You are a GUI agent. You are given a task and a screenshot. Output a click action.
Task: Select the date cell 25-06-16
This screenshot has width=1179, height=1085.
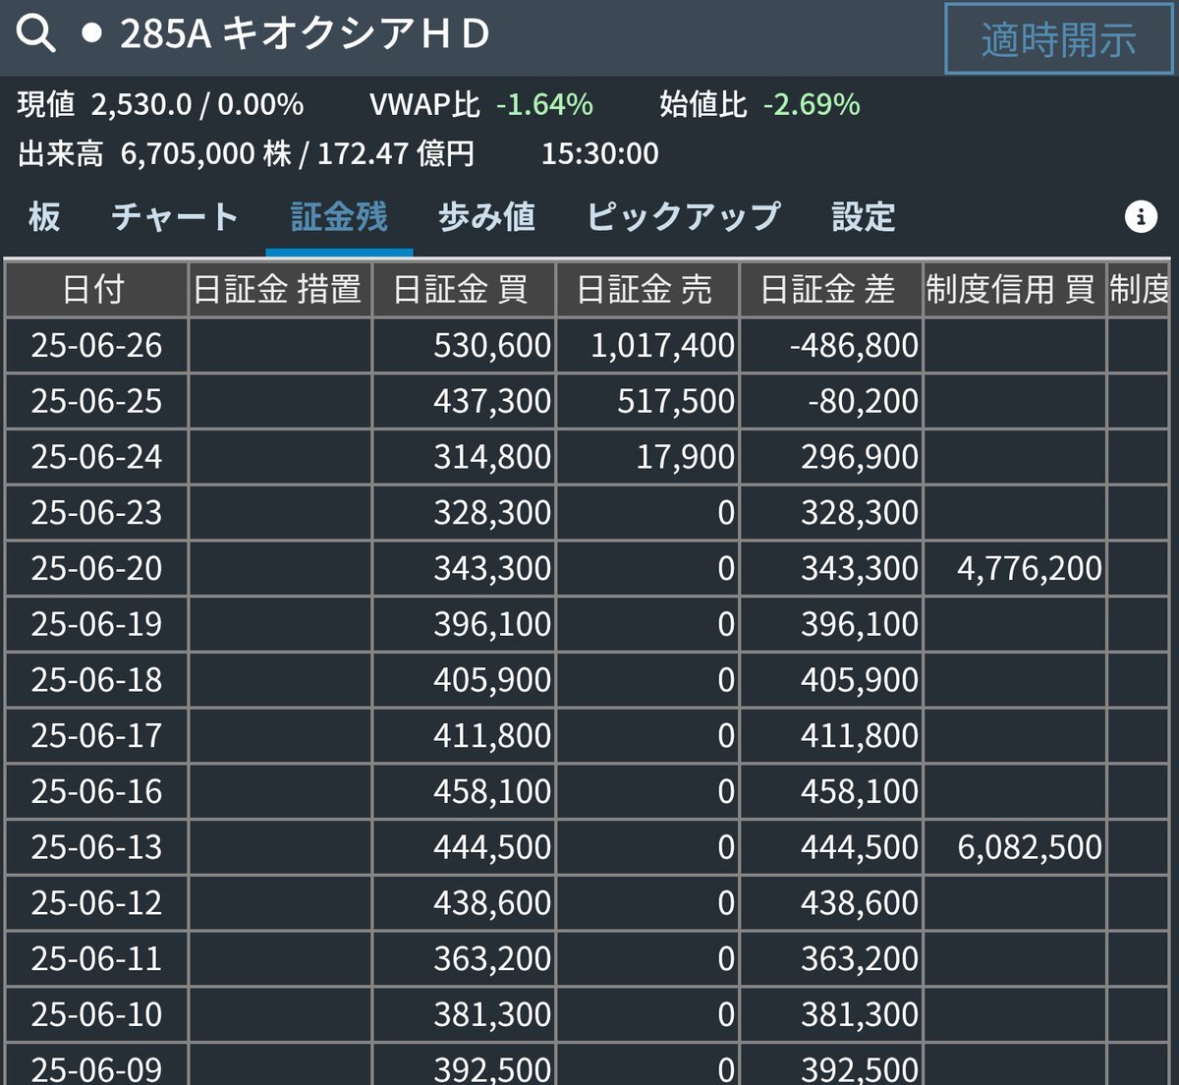[x=96, y=791]
